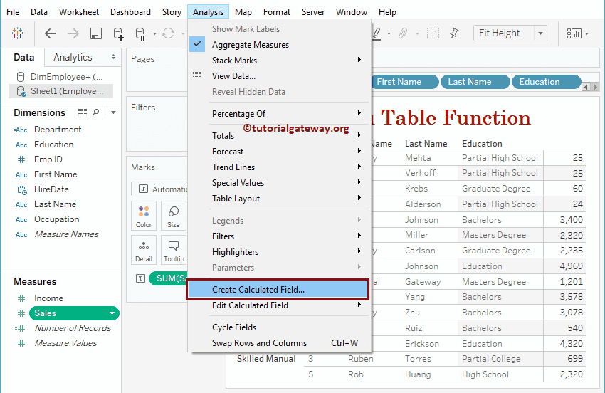
Task: Save the workbook with the floppy icon
Action: pyautogui.click(x=95, y=33)
